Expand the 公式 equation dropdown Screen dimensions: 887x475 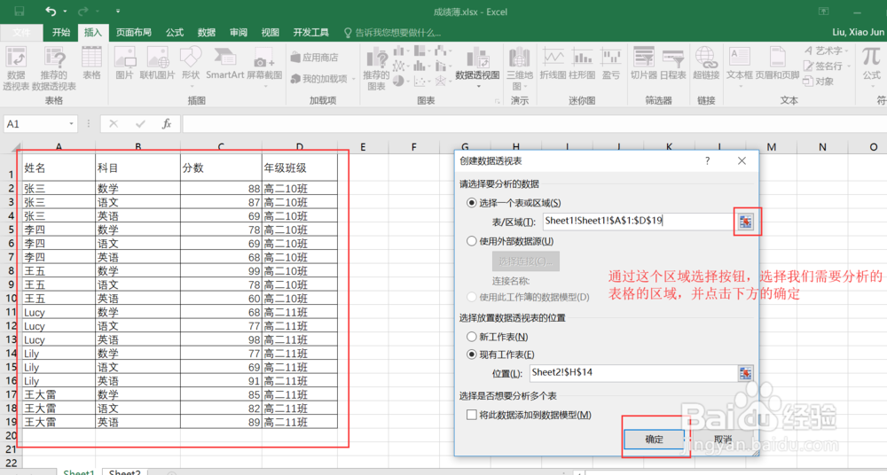click(x=871, y=87)
